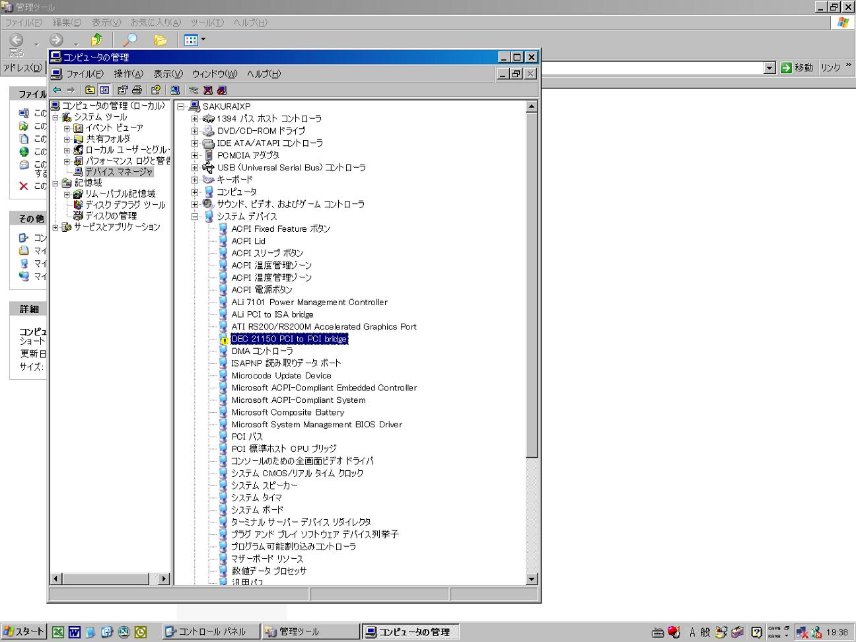856x642 pixels.
Task: Expand the イベント ビューア node in left tree
Action: coord(67,128)
